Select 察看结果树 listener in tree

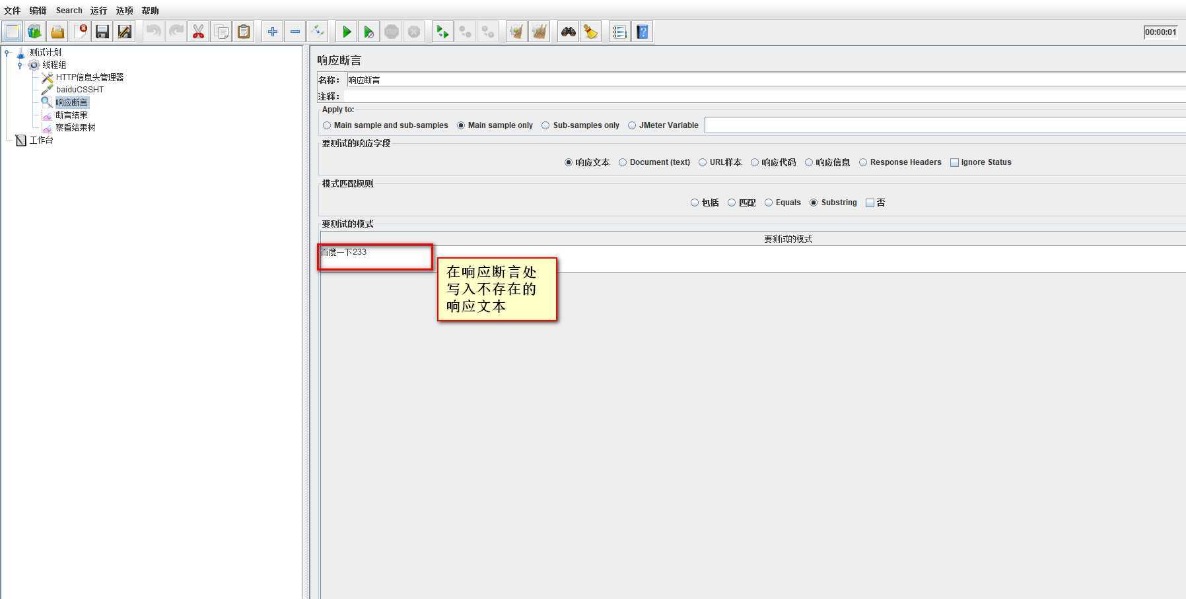(75, 127)
